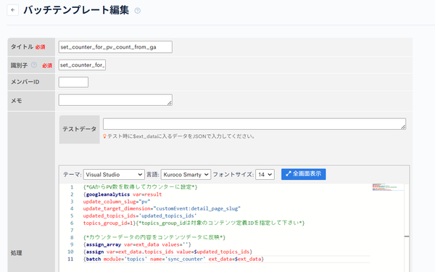Click the タイトル row label
Viewport: 435px width, 272px height.
point(22,46)
